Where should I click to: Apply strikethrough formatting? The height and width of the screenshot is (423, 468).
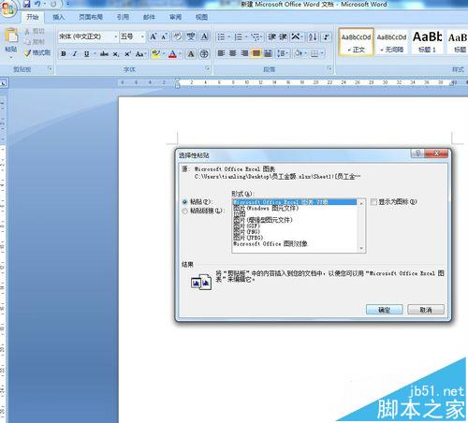104,53
